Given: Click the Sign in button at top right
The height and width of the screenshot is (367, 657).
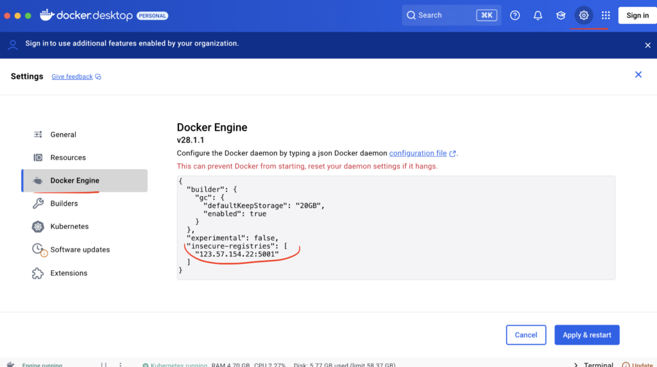Looking at the screenshot, I should coord(637,15).
